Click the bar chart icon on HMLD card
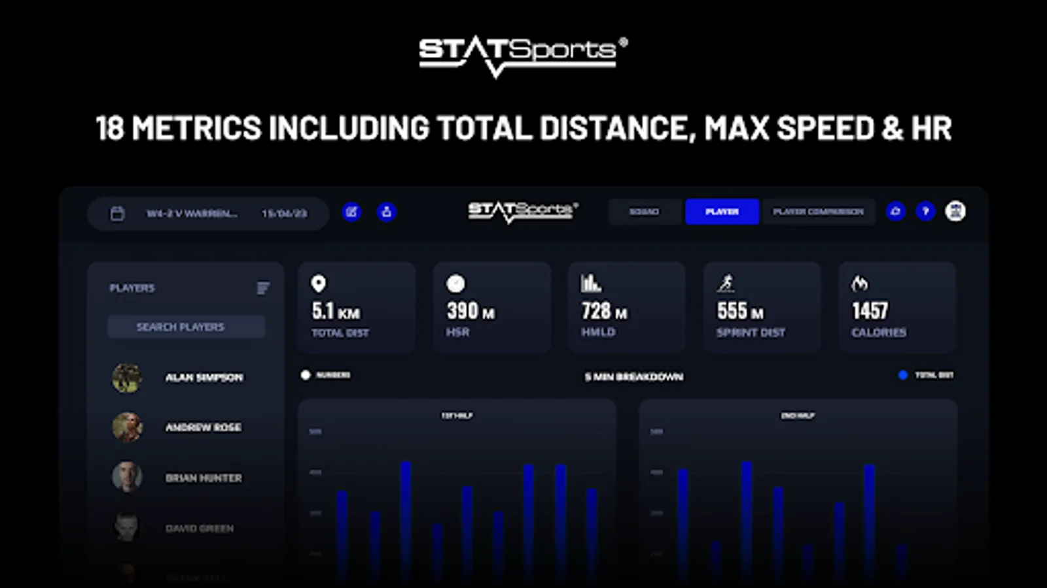 (x=591, y=283)
